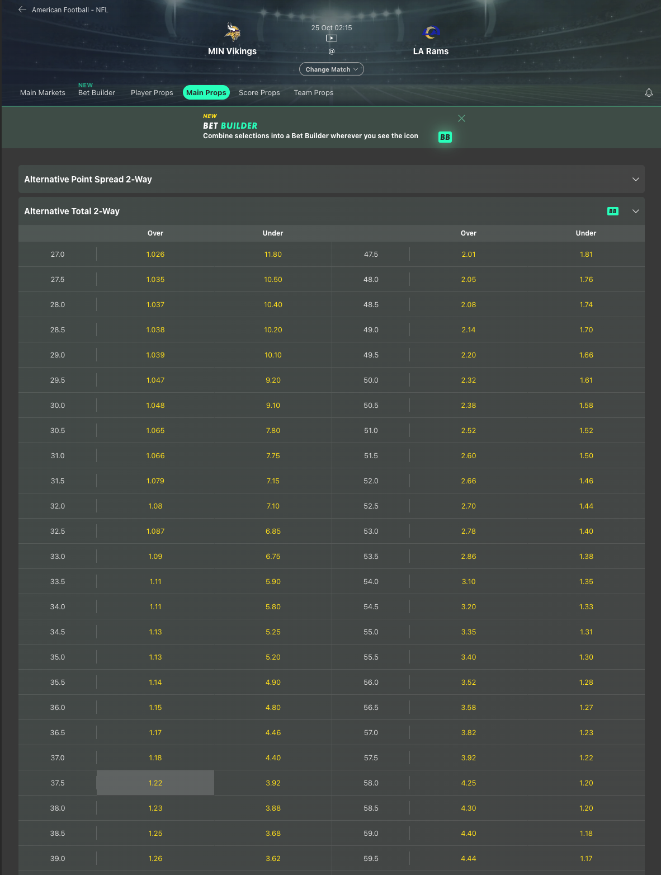The height and width of the screenshot is (875, 661).
Task: Click the 53.0 total line label
Action: [x=371, y=531]
